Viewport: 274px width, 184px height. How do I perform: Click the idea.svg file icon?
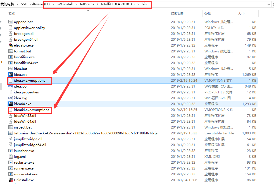pyautogui.click(x=11, y=98)
